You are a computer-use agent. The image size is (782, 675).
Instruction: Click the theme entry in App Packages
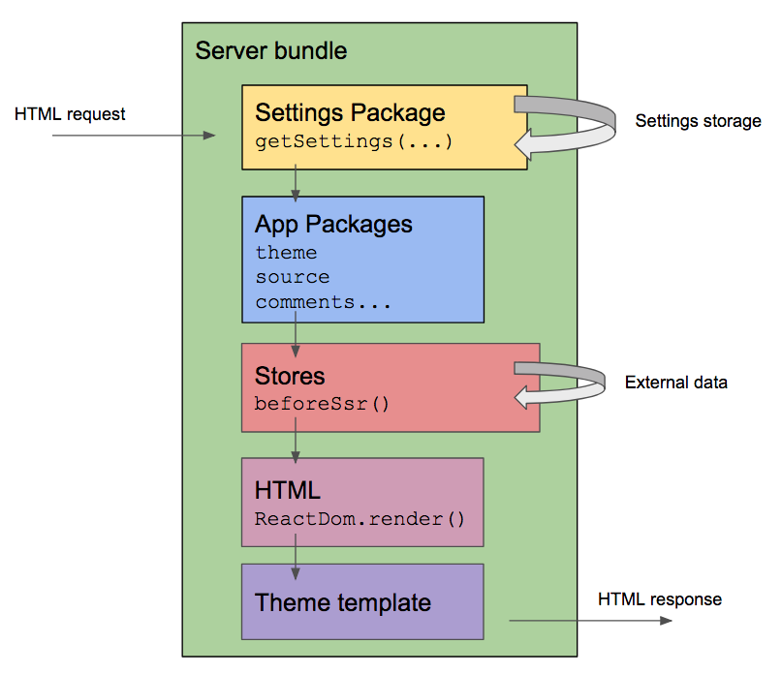(x=286, y=253)
